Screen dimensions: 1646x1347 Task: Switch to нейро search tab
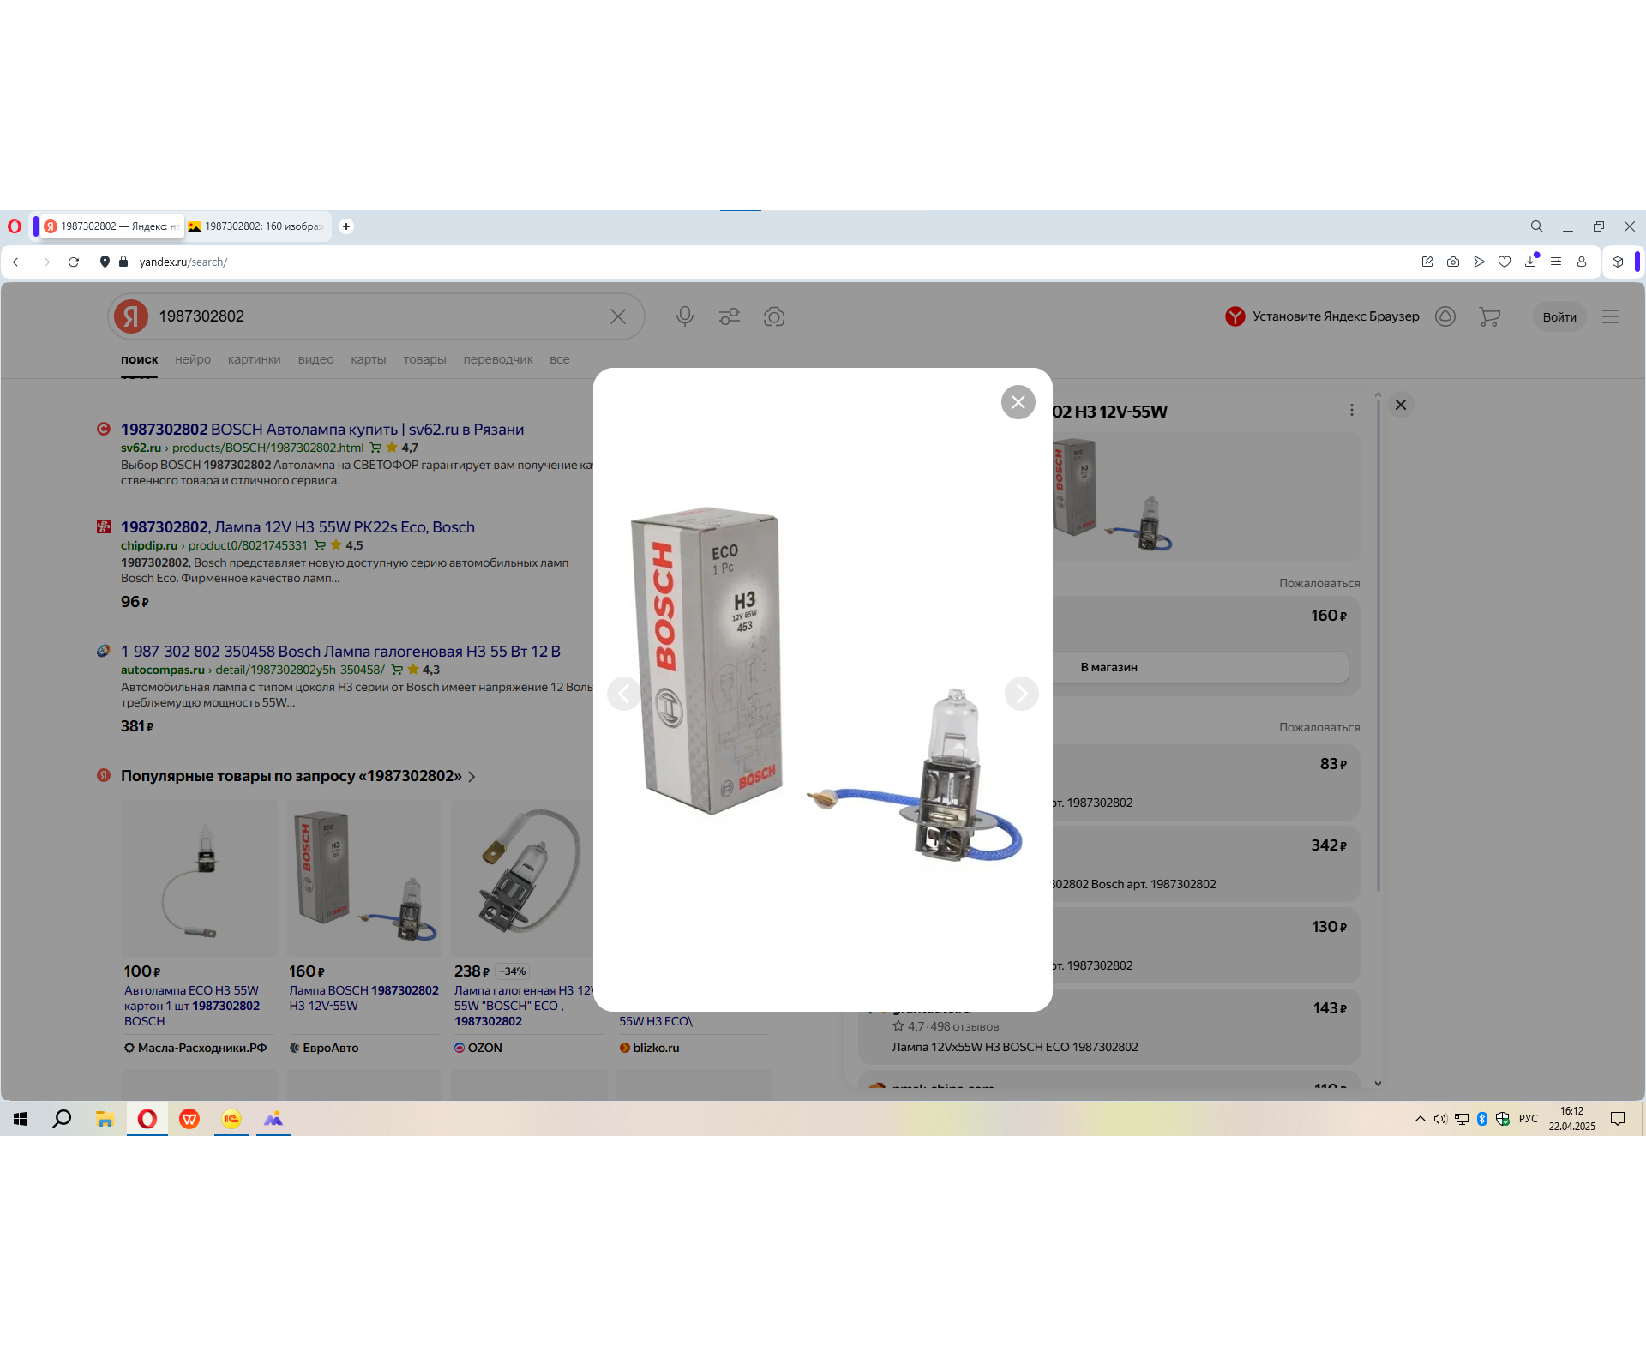[193, 359]
